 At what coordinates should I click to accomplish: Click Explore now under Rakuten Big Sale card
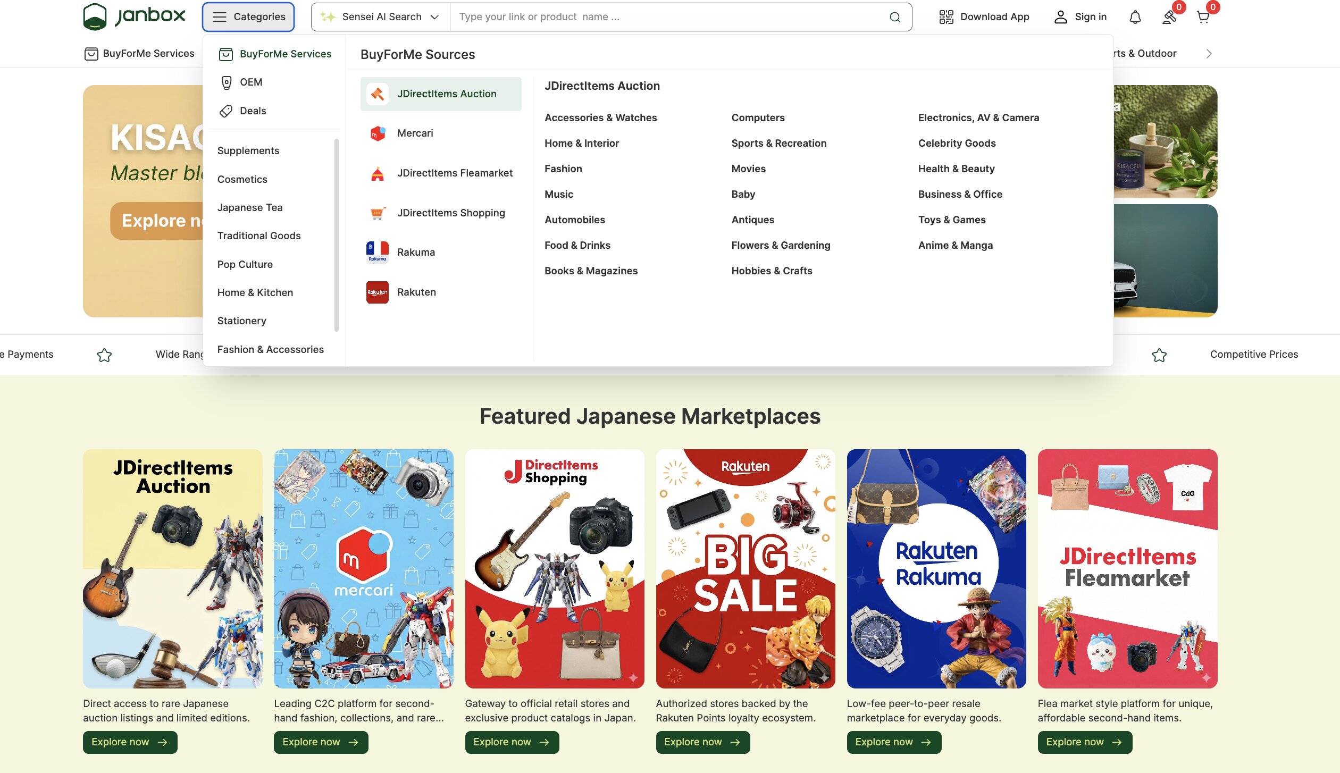[703, 742]
